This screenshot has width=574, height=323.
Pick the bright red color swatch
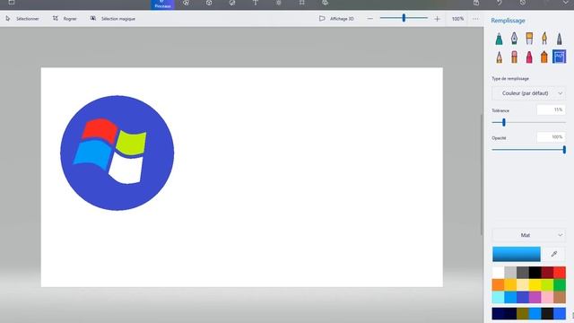pos(560,273)
